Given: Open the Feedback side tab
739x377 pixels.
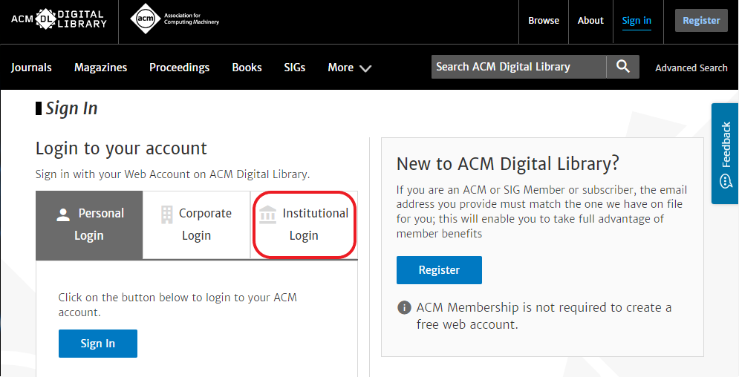Looking at the screenshot, I should pyautogui.click(x=725, y=154).
